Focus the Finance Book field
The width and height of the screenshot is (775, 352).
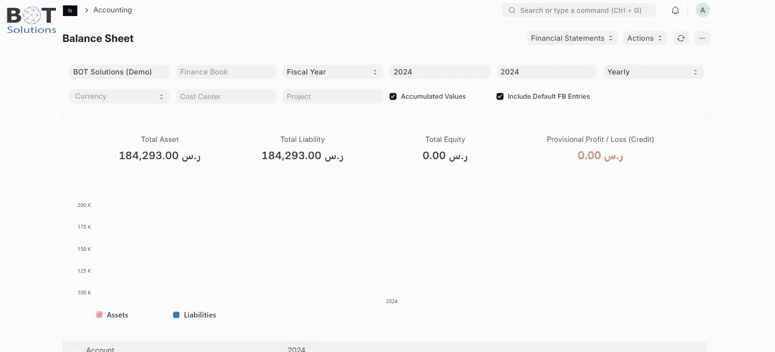(x=226, y=72)
